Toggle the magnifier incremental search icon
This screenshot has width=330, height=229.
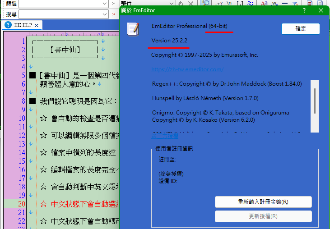point(205,3)
